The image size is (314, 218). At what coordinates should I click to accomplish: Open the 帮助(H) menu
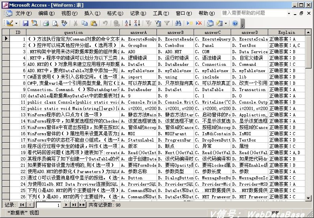[x=206, y=13]
